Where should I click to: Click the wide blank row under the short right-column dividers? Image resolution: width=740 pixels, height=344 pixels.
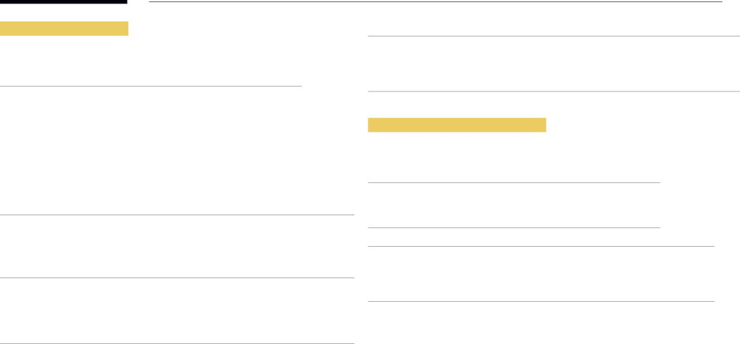(x=541, y=274)
